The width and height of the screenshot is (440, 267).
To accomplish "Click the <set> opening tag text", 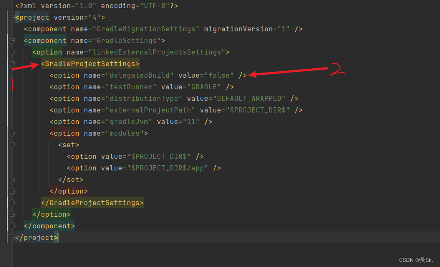I will tap(69, 145).
